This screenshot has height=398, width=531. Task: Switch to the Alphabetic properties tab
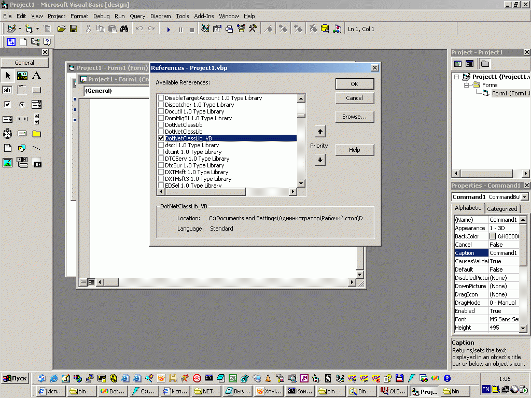point(468,208)
